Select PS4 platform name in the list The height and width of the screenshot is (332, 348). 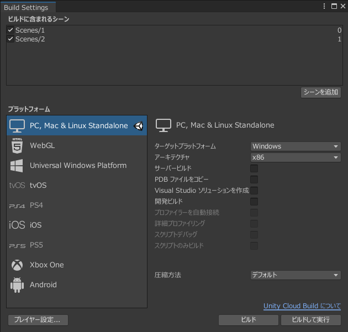click(36, 205)
